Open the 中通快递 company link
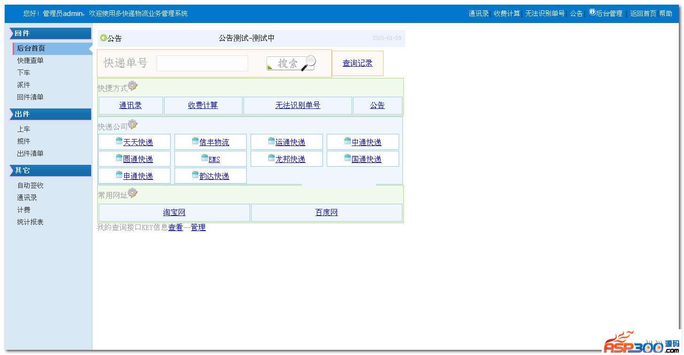The width and height of the screenshot is (684, 355). 367,142
